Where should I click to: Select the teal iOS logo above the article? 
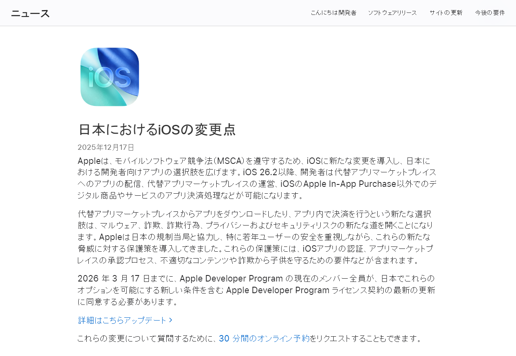click(109, 77)
